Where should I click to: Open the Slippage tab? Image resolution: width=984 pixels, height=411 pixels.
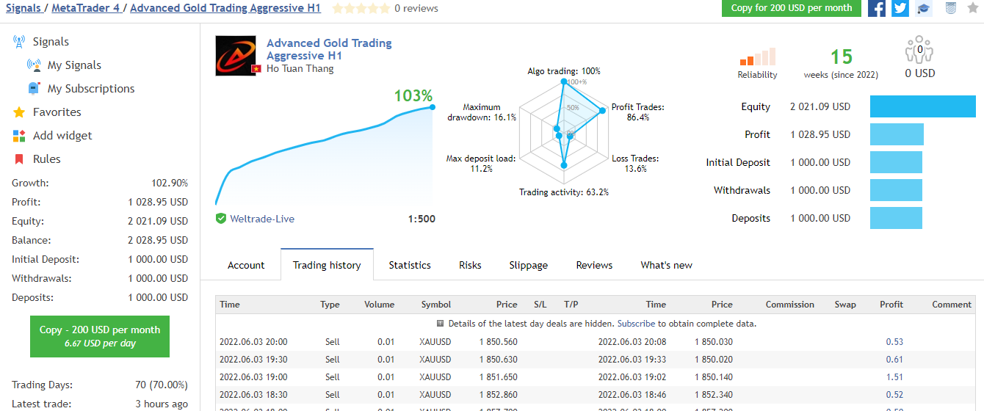click(529, 265)
